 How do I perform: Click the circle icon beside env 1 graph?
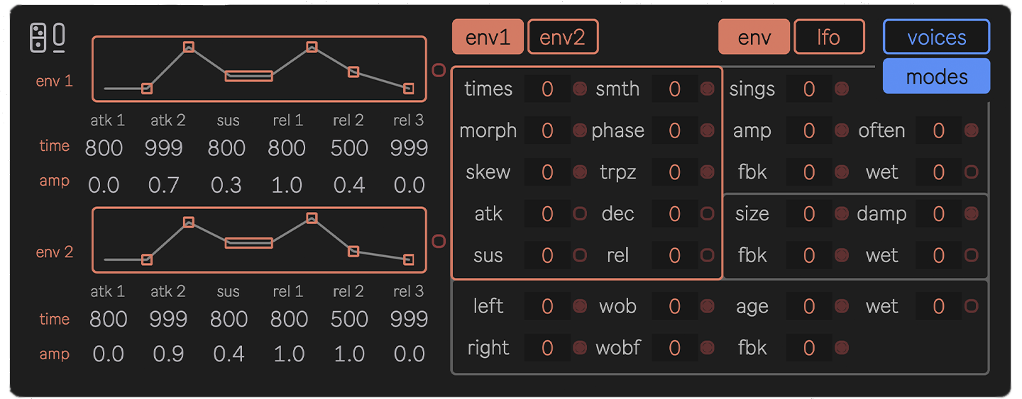pos(439,70)
